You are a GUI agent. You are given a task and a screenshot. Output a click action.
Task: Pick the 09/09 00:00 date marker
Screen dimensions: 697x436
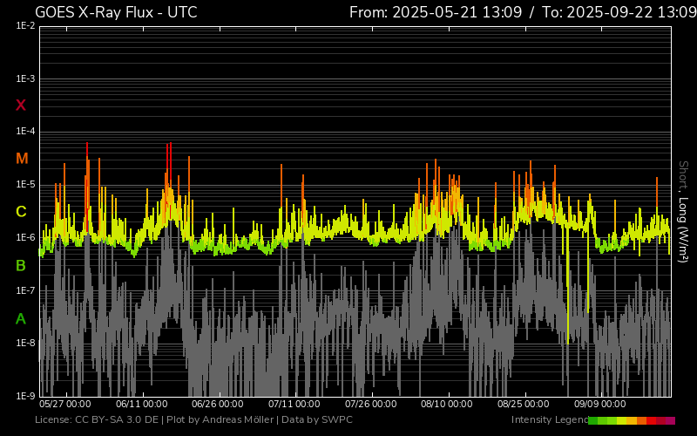[x=600, y=405]
